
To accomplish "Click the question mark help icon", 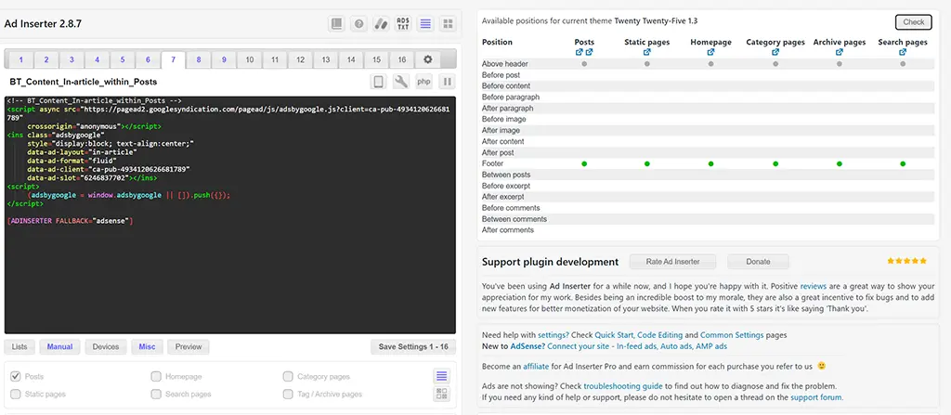I will tap(358, 23).
